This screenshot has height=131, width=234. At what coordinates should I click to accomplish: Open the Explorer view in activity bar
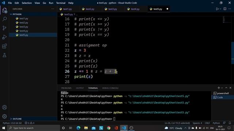click(x=4, y=10)
